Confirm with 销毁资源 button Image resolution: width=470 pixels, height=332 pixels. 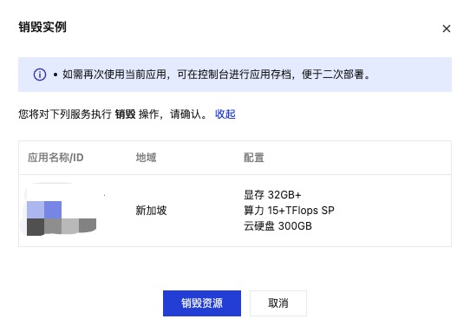pos(202,303)
